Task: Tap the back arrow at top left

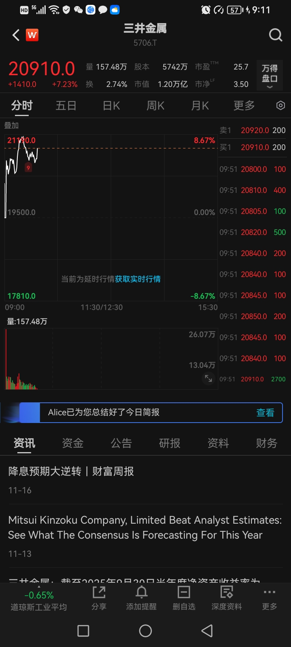Action: coord(16,35)
